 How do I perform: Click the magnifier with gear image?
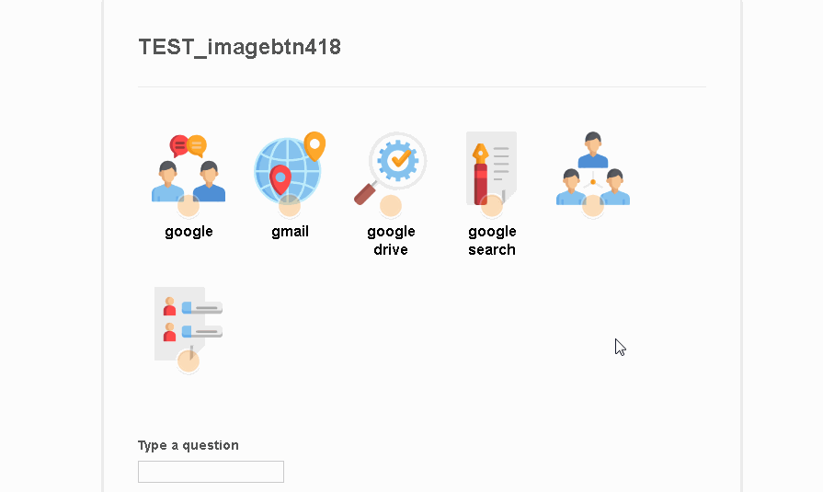click(391, 164)
